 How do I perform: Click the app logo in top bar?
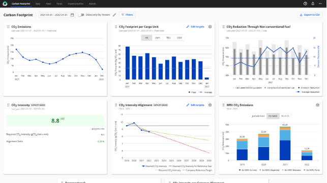tap(5, 4)
